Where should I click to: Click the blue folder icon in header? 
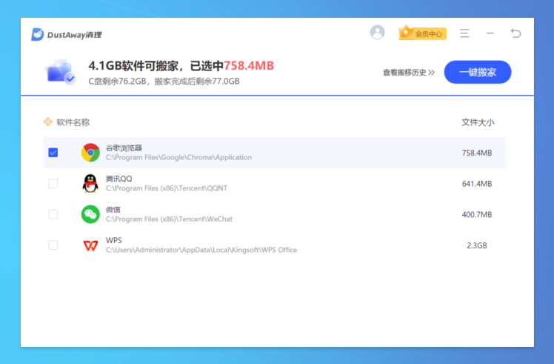(x=61, y=72)
